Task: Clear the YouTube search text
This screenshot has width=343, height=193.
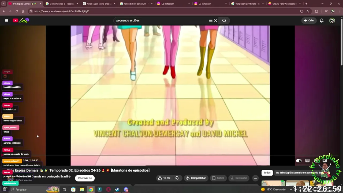Action: [x=215, y=20]
